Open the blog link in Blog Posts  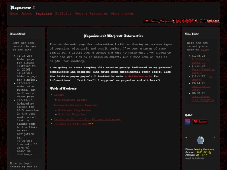tap(204, 50)
